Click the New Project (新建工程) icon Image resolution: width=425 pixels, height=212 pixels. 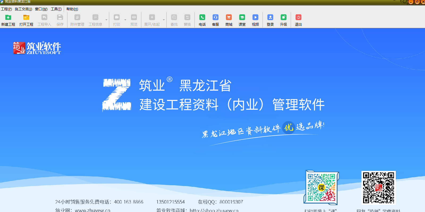(x=8, y=17)
